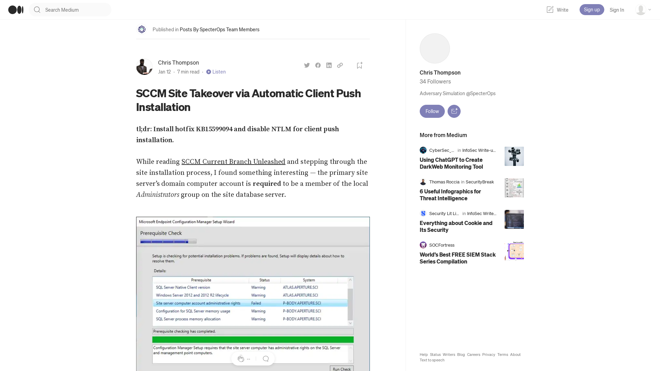Follow Chris Thompson

(432, 111)
